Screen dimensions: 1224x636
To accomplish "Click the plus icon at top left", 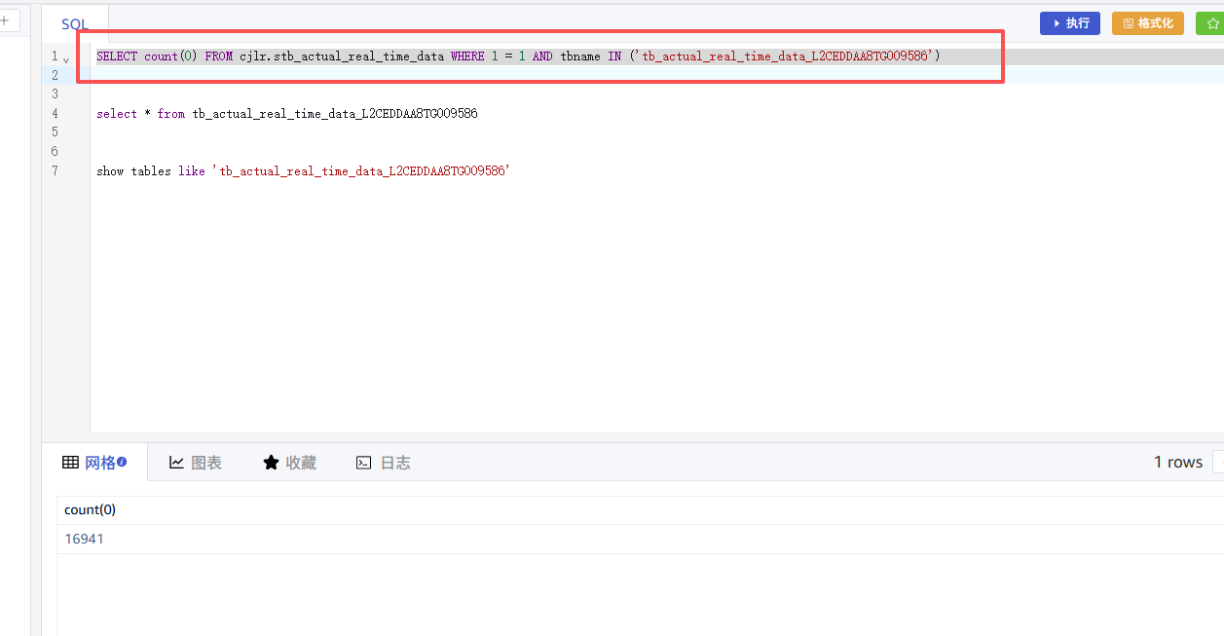I will (x=5, y=19).
